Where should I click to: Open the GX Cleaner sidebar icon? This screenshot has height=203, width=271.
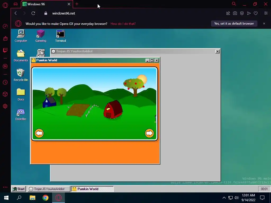[x=5, y=38]
